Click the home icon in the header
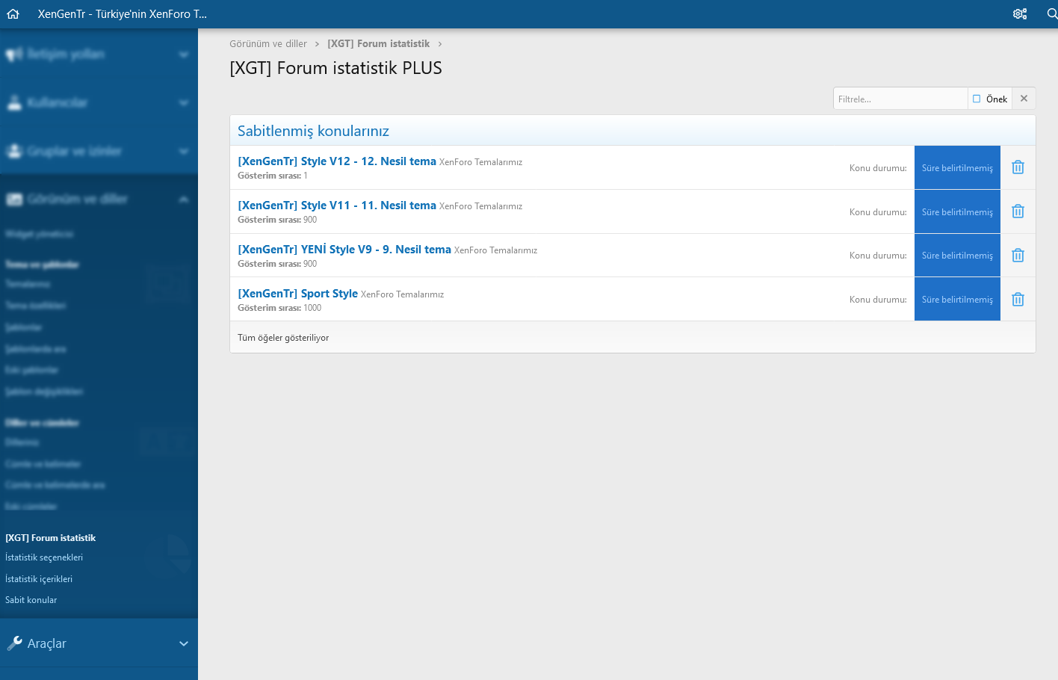1058x680 pixels. pyautogui.click(x=13, y=13)
